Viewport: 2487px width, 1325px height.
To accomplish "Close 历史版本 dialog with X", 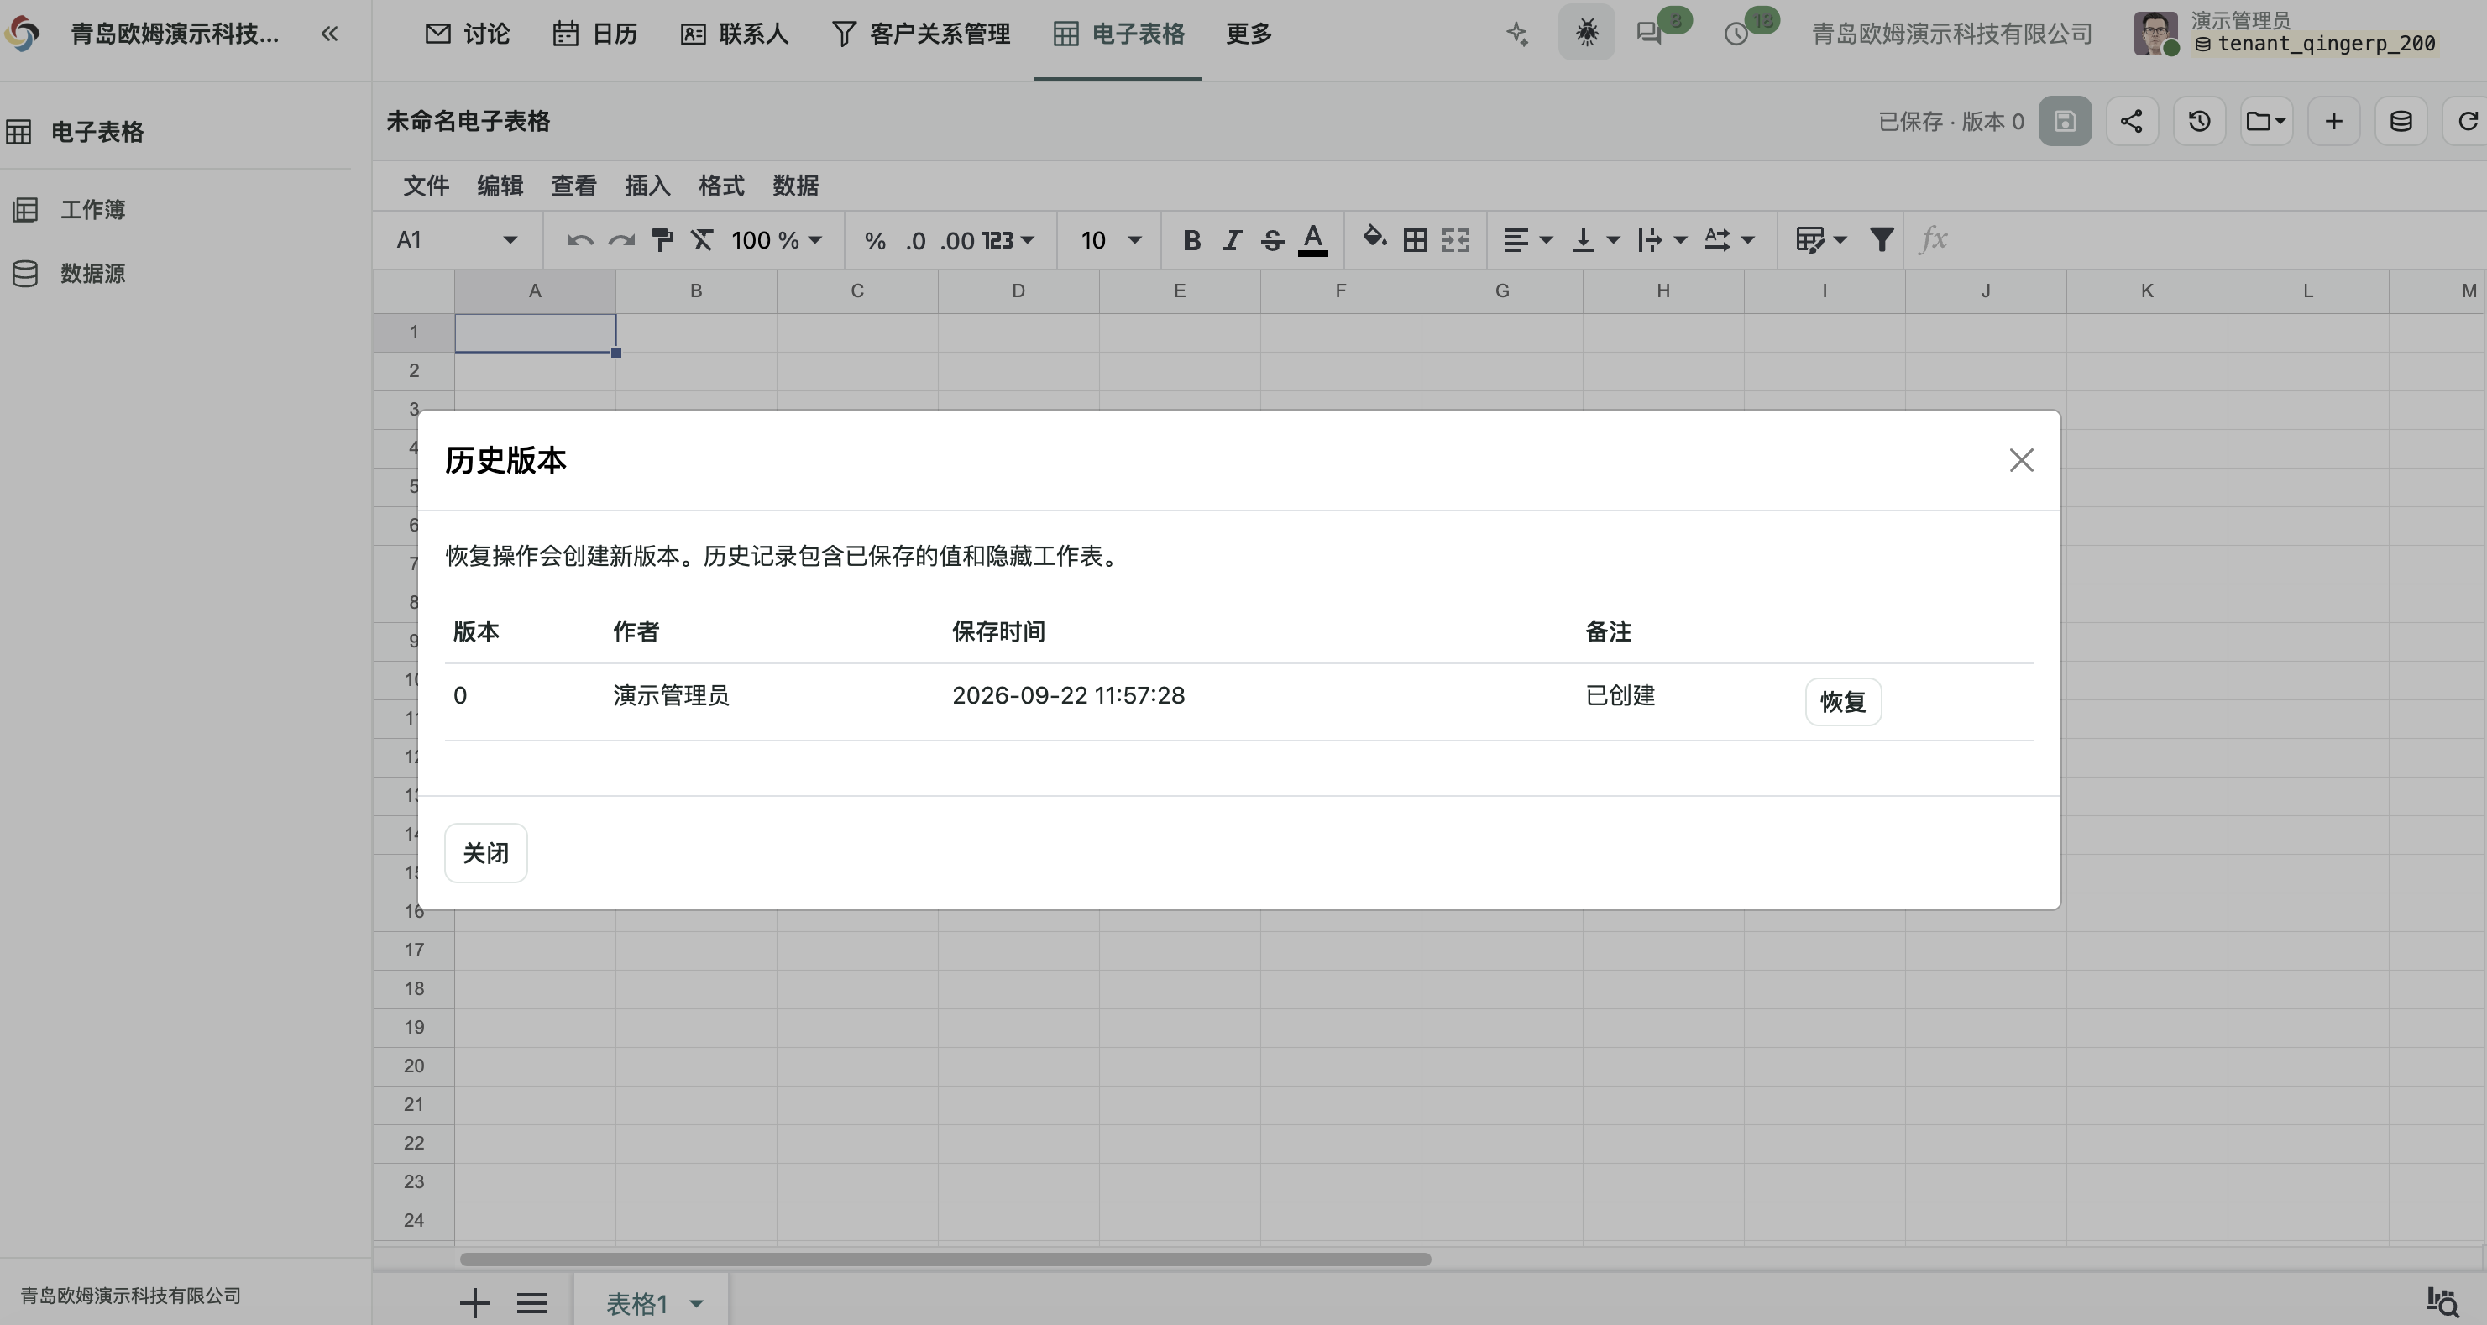I will point(2022,459).
